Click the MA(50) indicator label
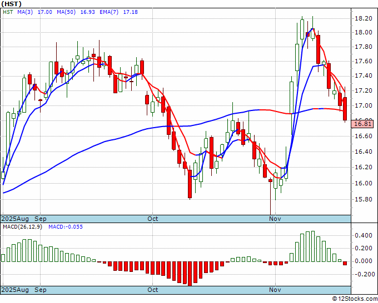378x303 pixels. [x=66, y=12]
